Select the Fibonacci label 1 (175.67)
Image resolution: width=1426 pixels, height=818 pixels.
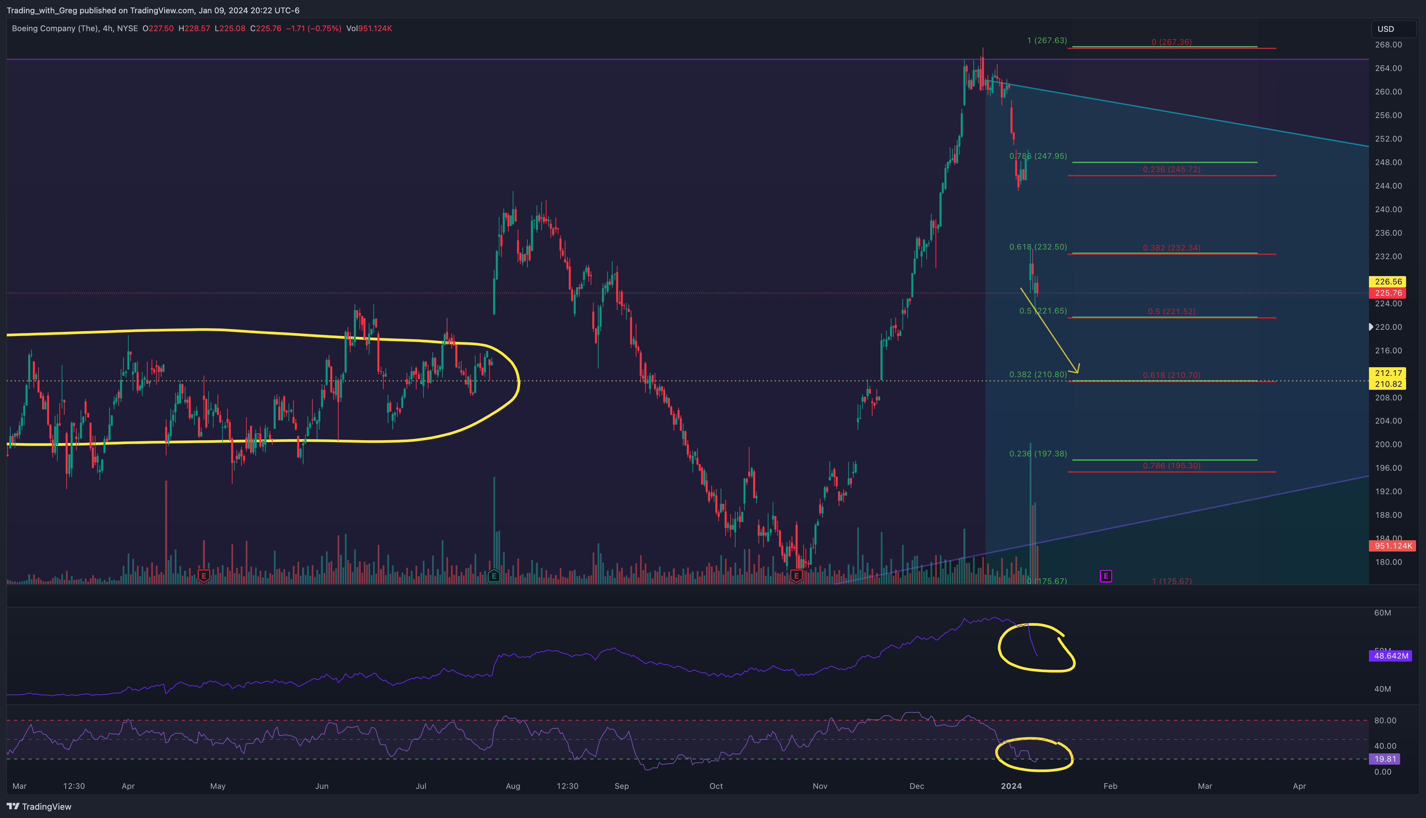1171,581
